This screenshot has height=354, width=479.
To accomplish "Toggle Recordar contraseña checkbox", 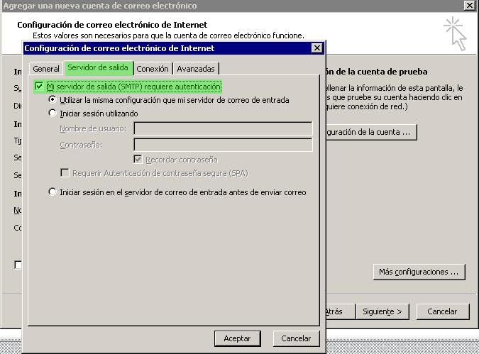I will pos(138,159).
